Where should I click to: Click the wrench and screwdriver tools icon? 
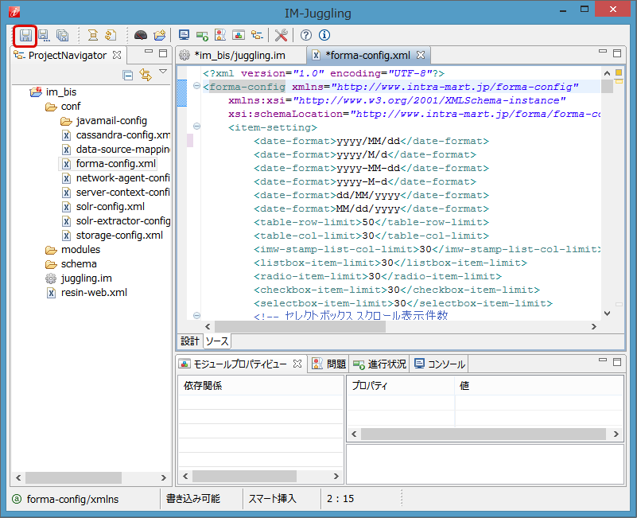(282, 35)
